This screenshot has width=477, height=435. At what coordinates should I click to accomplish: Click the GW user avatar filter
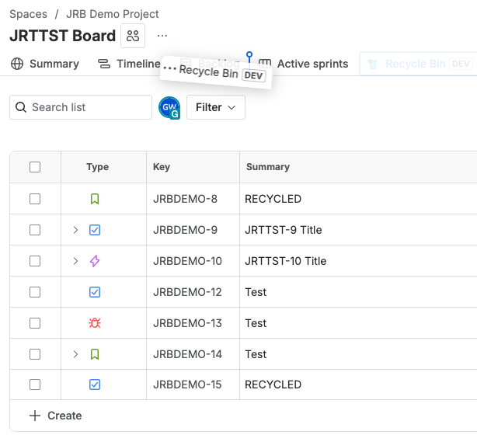[x=169, y=107]
